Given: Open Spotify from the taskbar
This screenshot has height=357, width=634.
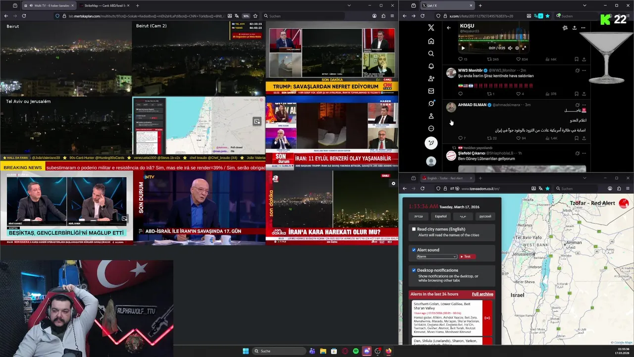Looking at the screenshot, I should [x=356, y=351].
